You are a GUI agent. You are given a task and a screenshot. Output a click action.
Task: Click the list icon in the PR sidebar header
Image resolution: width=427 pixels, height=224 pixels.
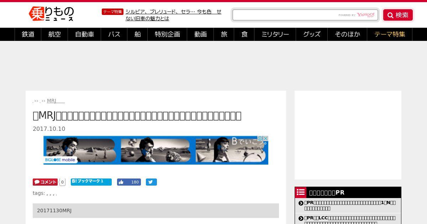point(301,192)
